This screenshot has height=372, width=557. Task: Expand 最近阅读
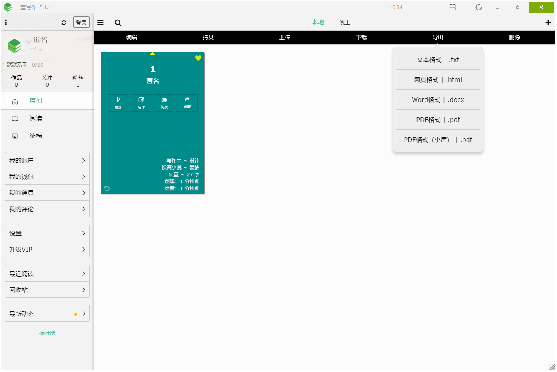[47, 274]
